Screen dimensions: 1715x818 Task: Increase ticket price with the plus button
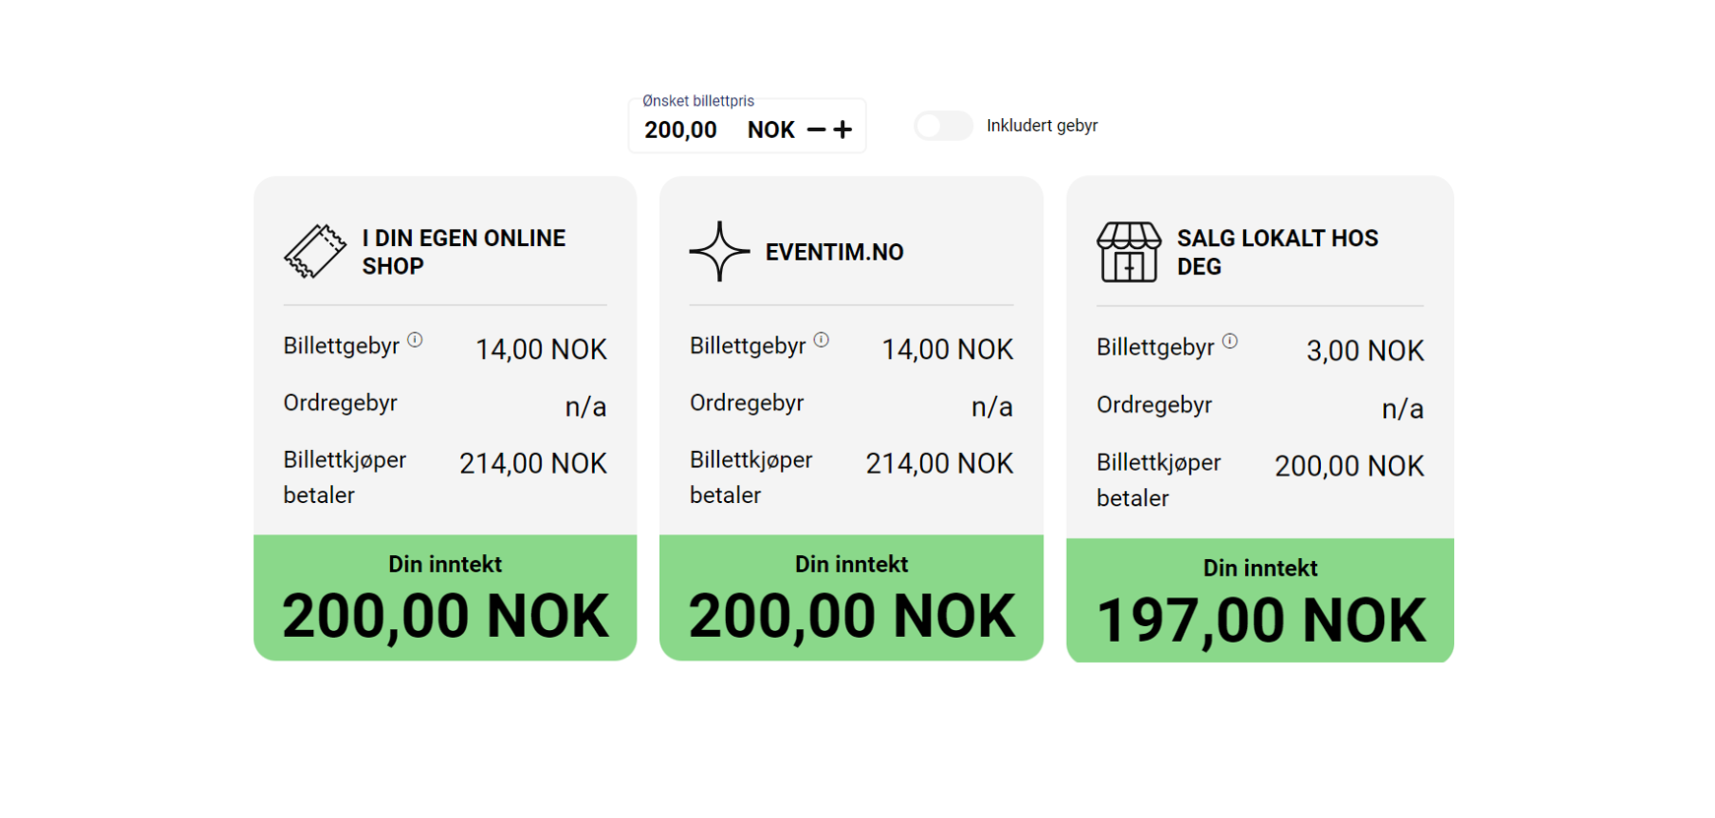coord(842,130)
